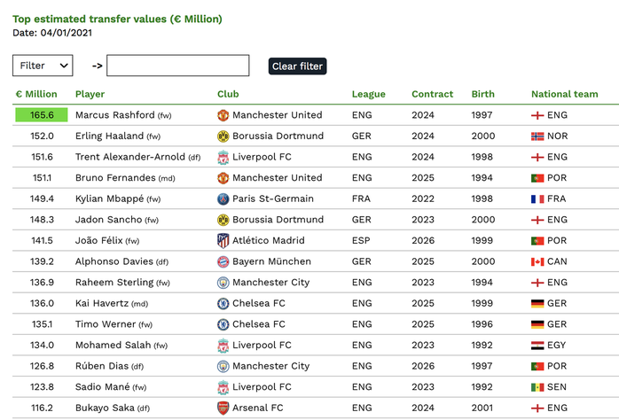Sort by the € Million column header
Viewport: 619px width, 420px height.
[x=36, y=94]
